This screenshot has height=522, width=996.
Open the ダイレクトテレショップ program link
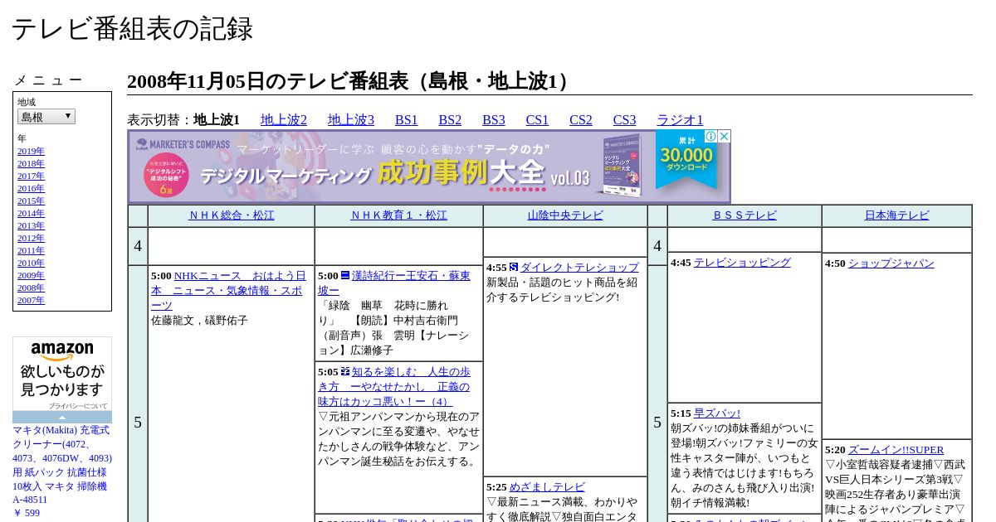(579, 268)
